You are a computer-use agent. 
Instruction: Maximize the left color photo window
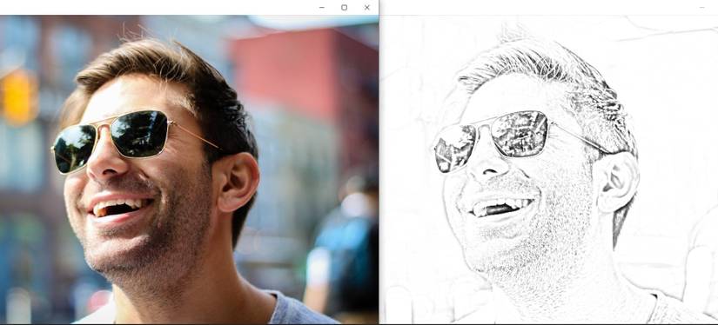345,8
